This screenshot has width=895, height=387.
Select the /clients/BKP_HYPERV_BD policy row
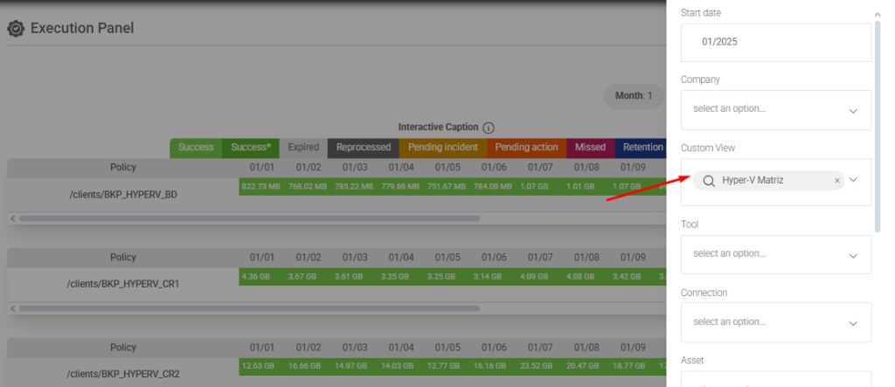pos(122,194)
